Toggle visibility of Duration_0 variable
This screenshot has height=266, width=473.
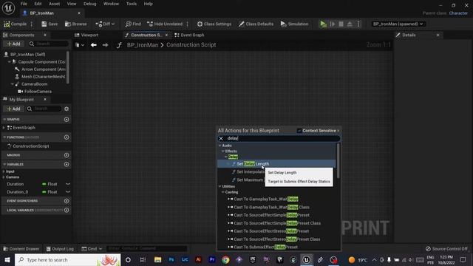click(x=68, y=192)
